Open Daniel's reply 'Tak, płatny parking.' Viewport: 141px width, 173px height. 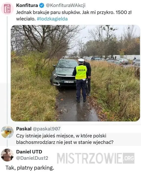click(x=30, y=168)
